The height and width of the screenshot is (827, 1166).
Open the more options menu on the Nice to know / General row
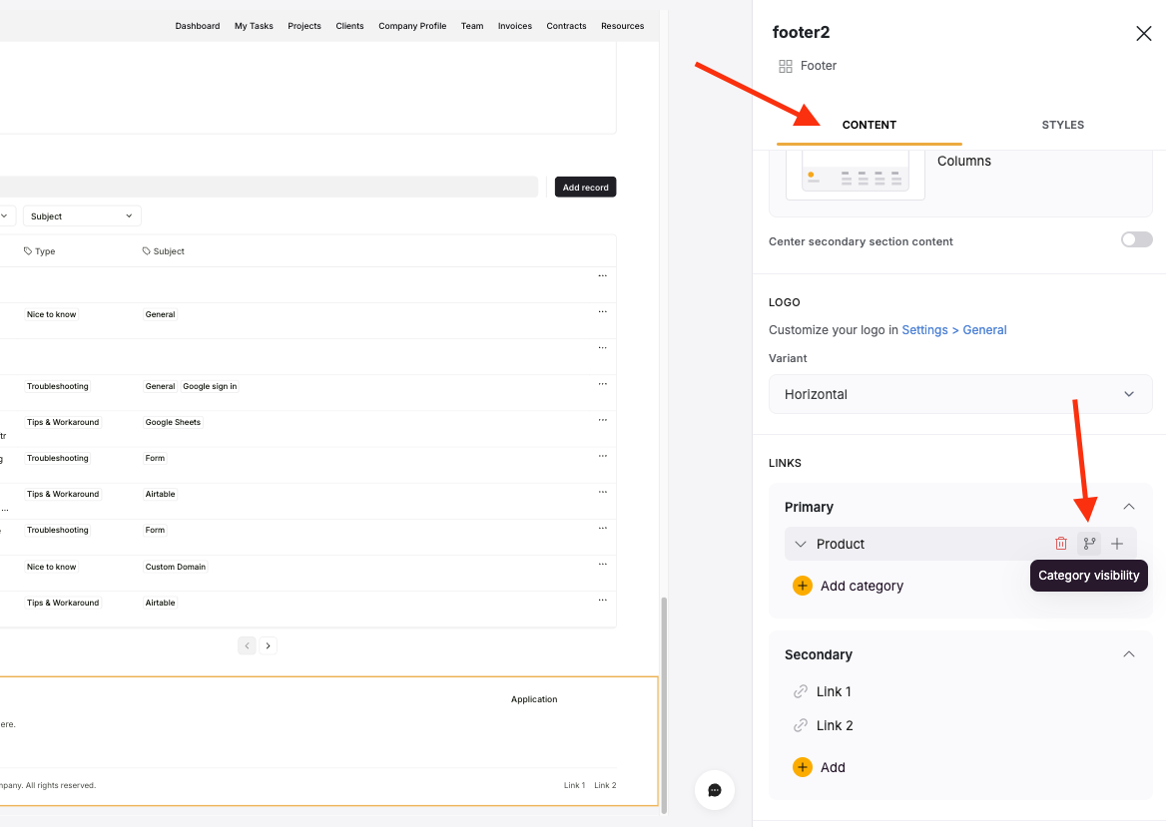pyautogui.click(x=602, y=311)
